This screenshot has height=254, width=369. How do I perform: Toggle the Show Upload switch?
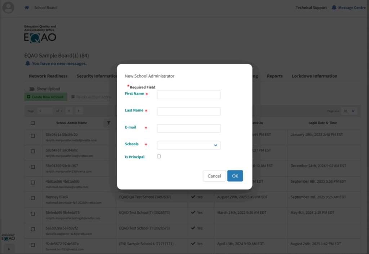[x=31, y=89]
